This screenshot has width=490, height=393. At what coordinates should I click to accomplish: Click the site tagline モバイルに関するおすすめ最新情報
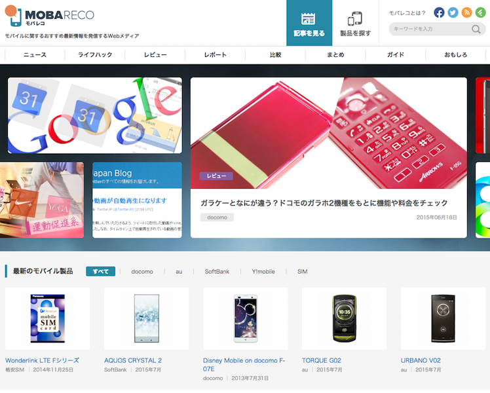click(72, 36)
